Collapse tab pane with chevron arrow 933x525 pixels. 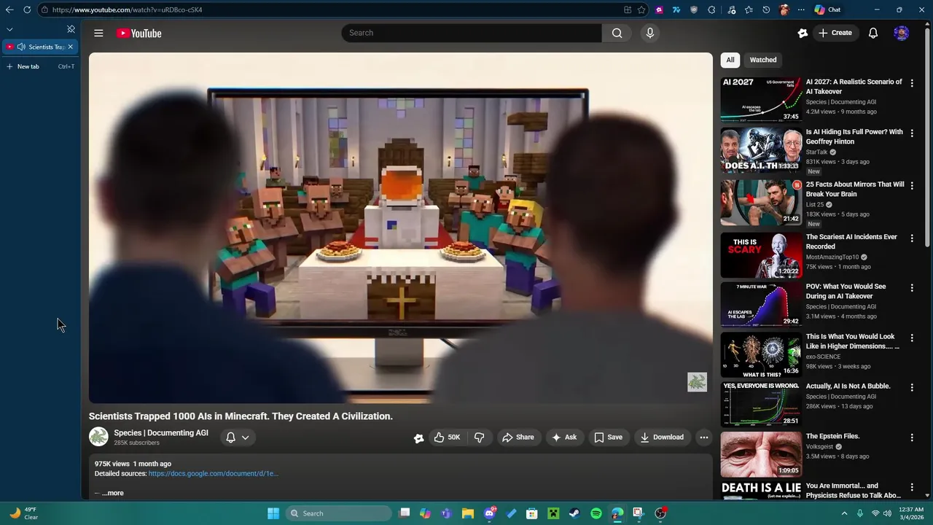[9, 29]
